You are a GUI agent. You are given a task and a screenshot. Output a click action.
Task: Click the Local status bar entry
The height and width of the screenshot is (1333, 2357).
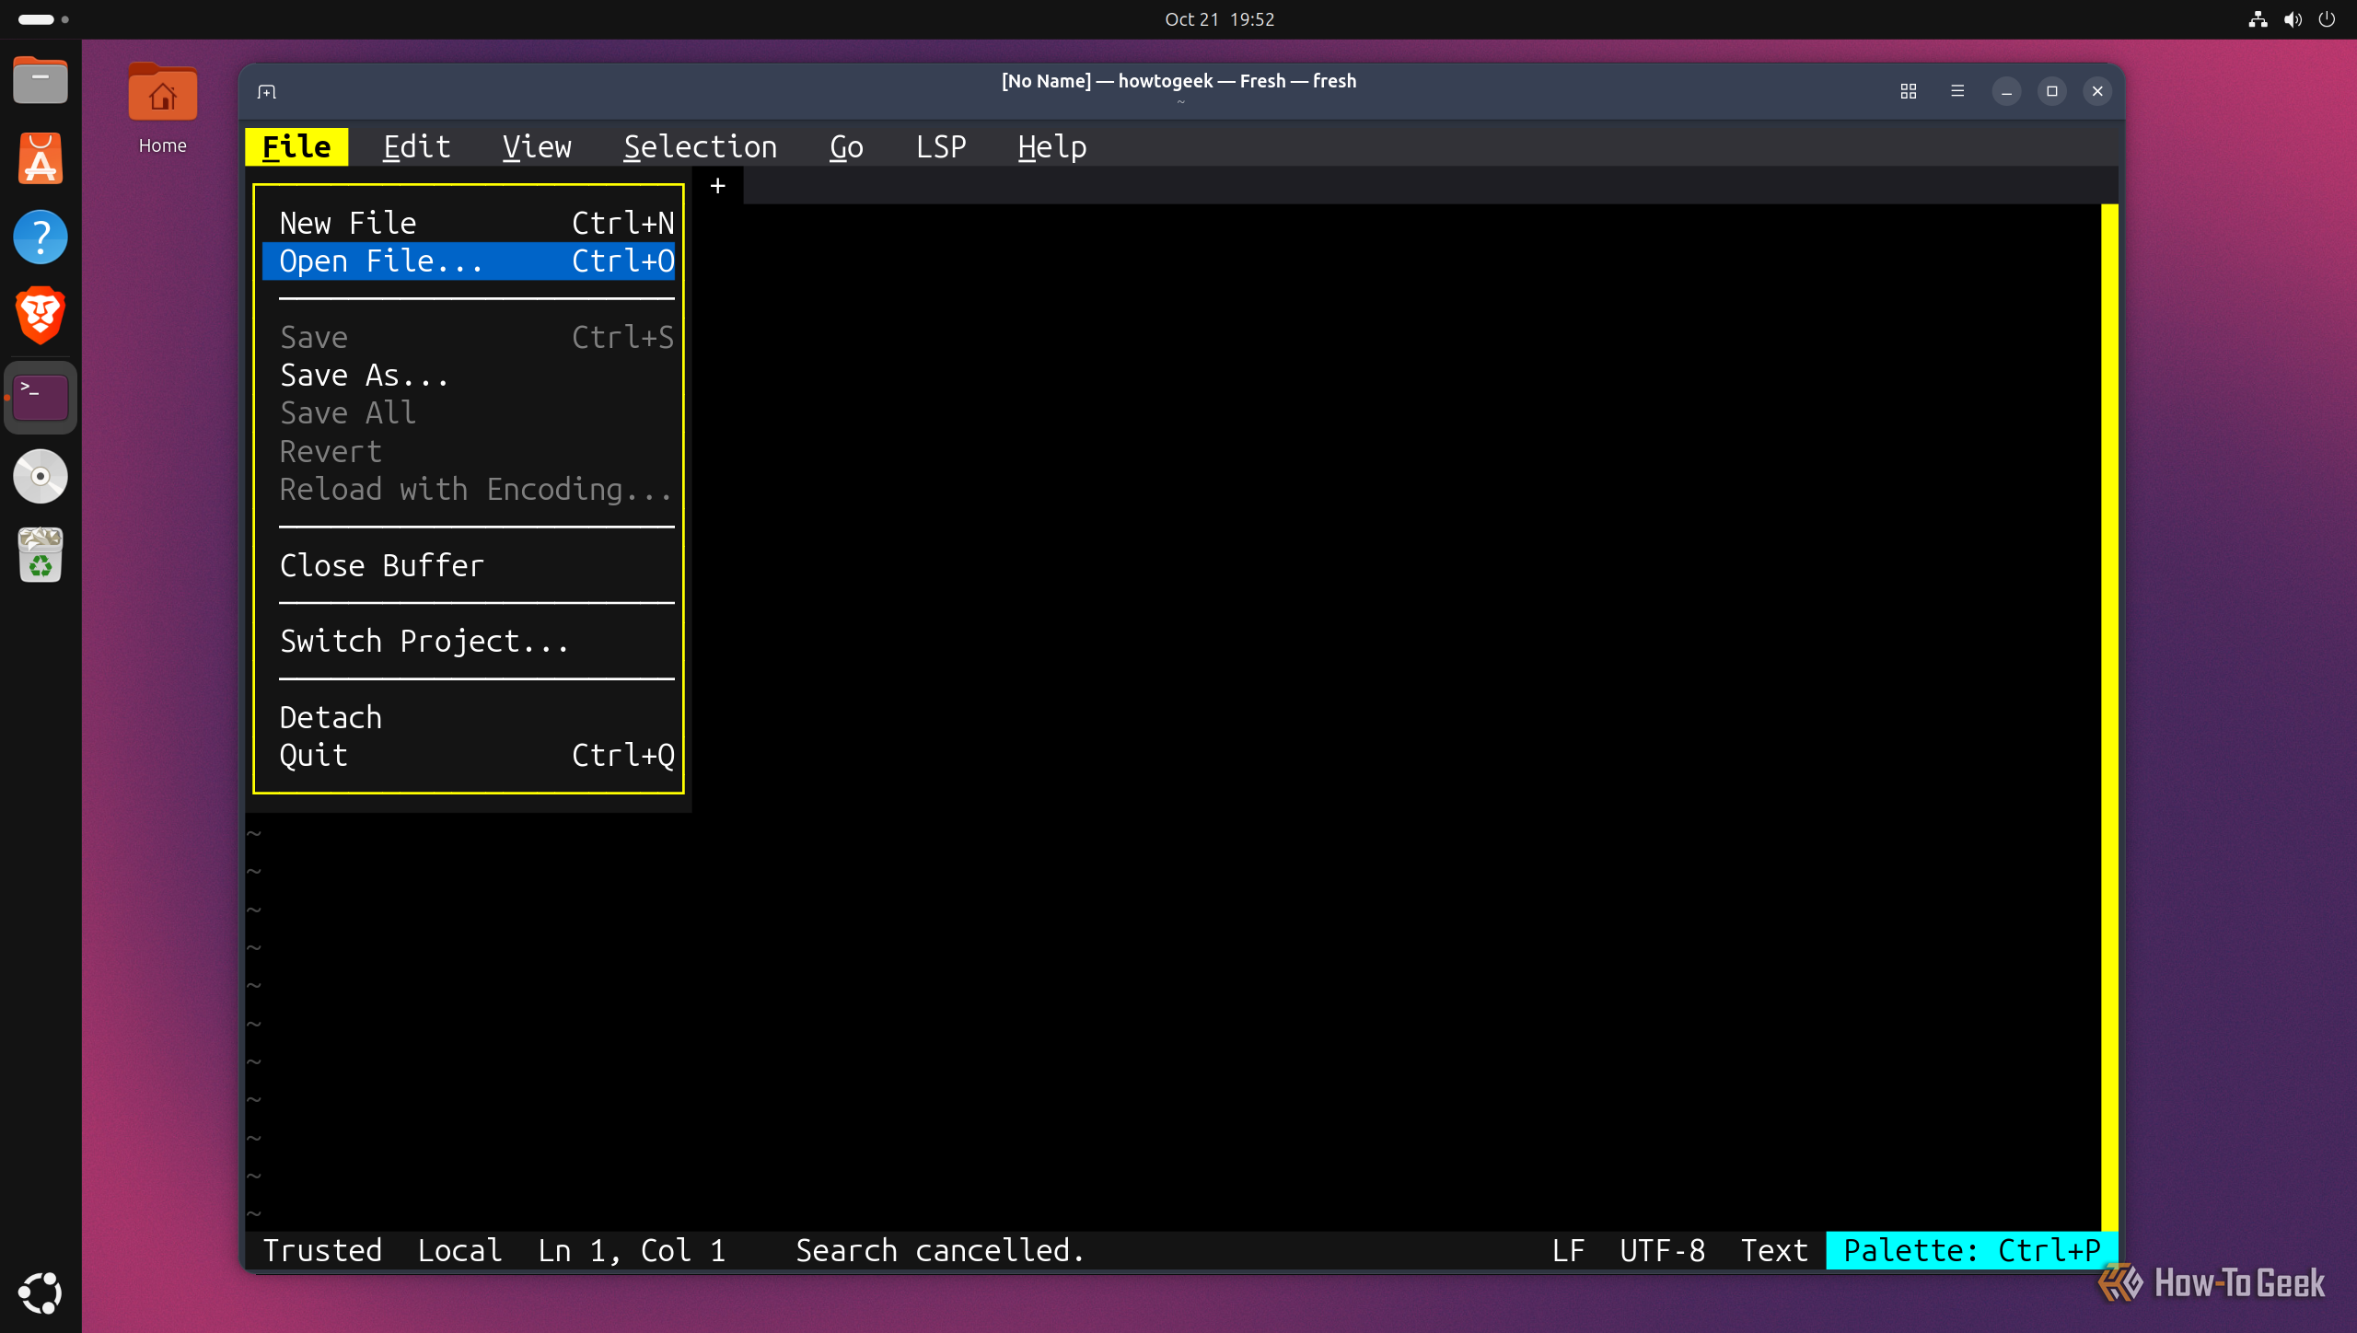(459, 1250)
